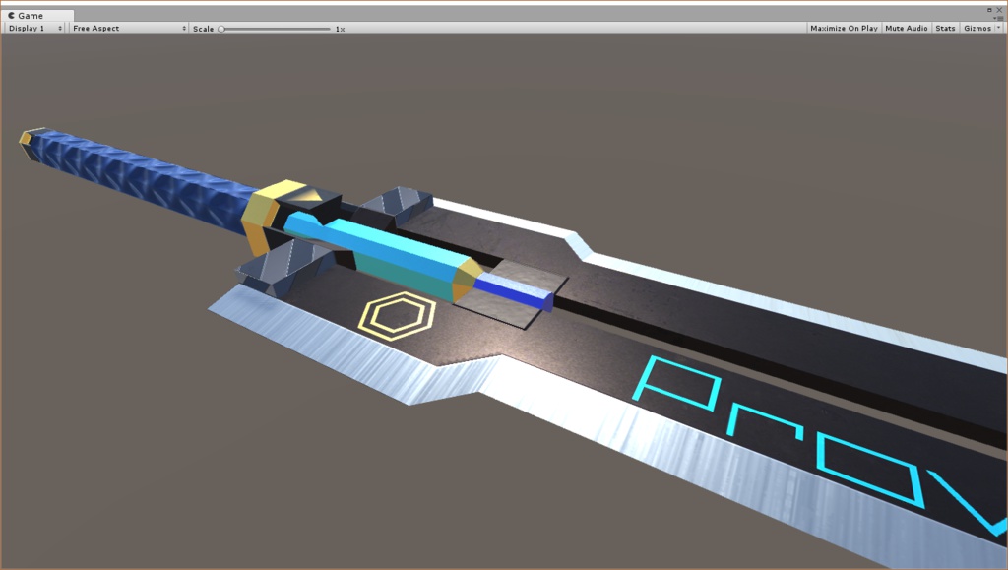The width and height of the screenshot is (1008, 570).
Task: Toggle Mute Audio
Action: point(906,29)
